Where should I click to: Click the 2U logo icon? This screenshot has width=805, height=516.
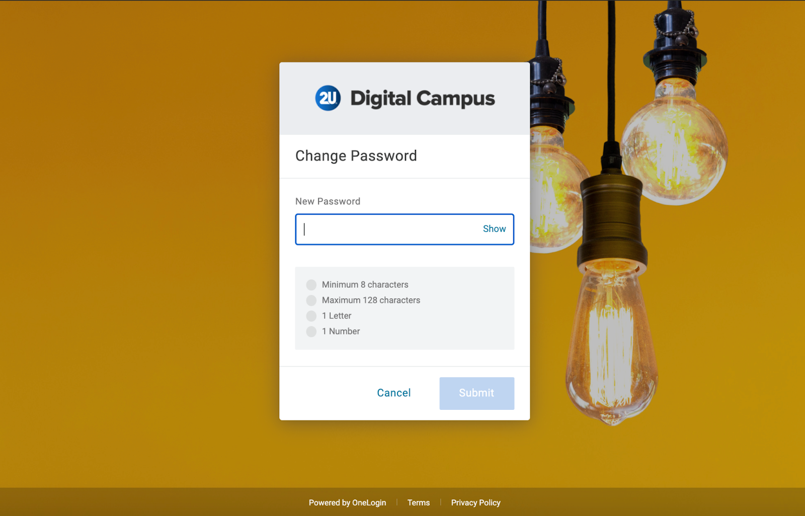[x=328, y=98]
